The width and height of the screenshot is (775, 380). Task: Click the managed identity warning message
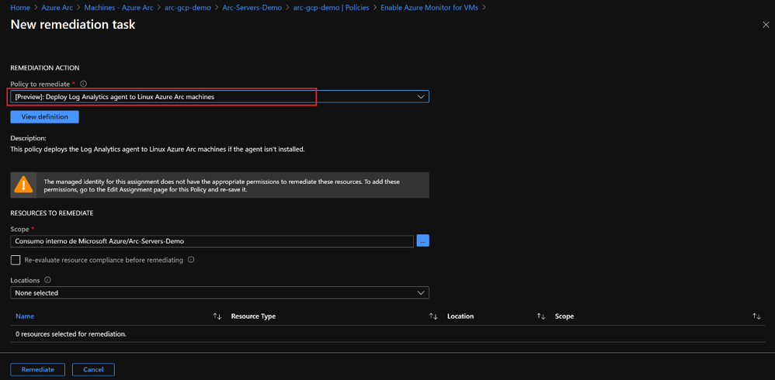[222, 185]
